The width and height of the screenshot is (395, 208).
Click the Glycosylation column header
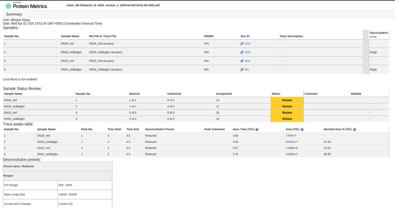378,33
